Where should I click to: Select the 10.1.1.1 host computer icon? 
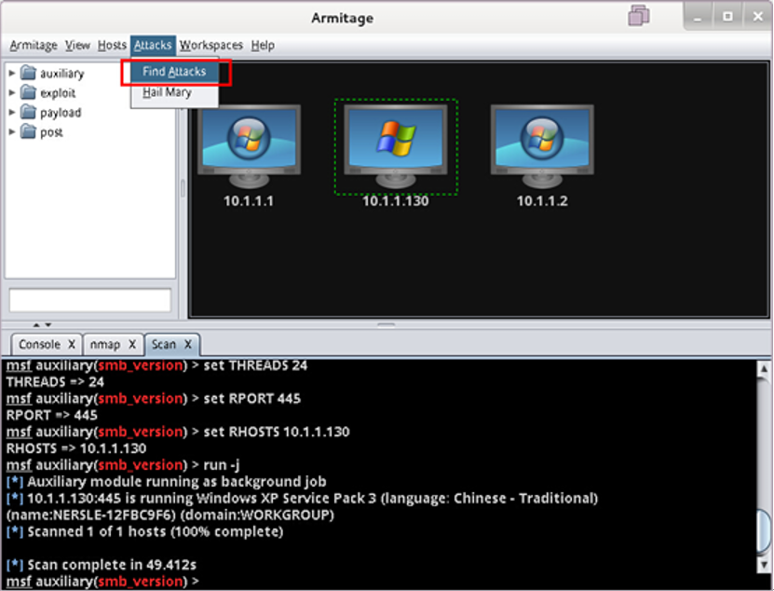point(249,146)
